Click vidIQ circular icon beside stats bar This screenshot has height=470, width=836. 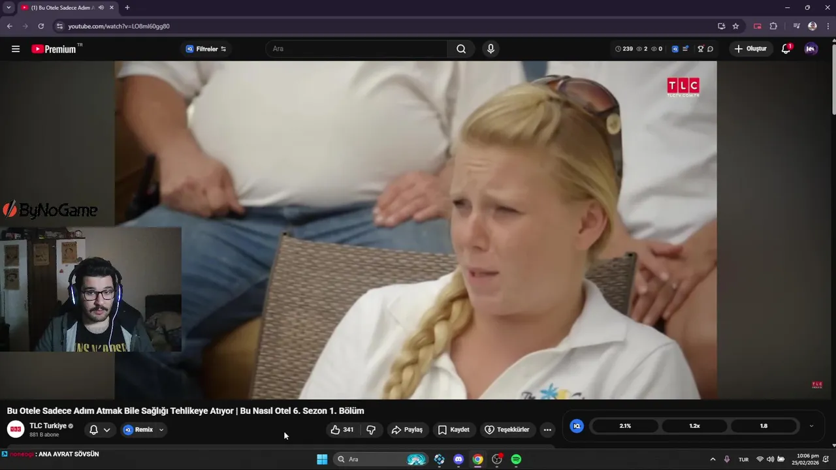[x=577, y=426]
